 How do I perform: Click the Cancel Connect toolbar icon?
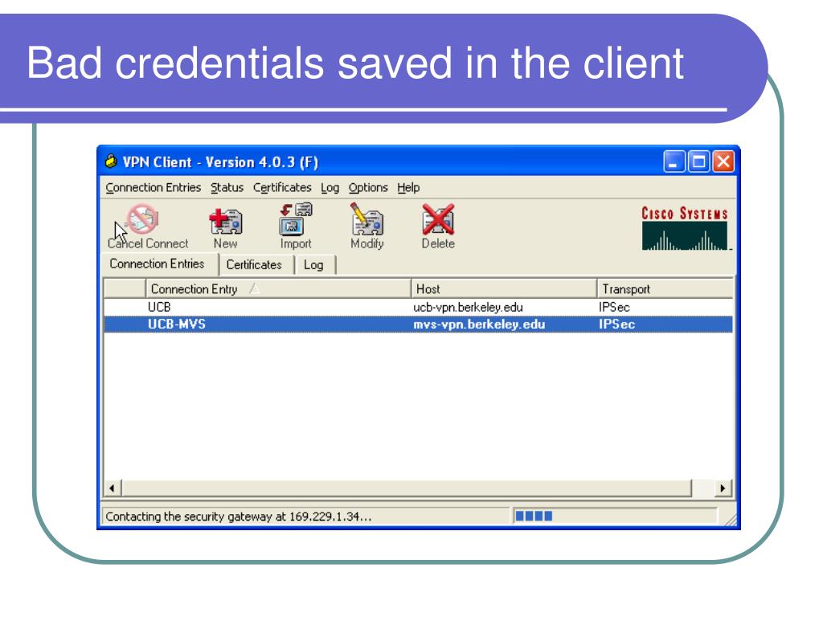(142, 219)
